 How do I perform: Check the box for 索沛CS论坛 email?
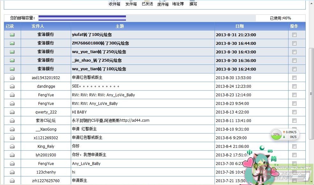pyautogui.click(x=294, y=120)
